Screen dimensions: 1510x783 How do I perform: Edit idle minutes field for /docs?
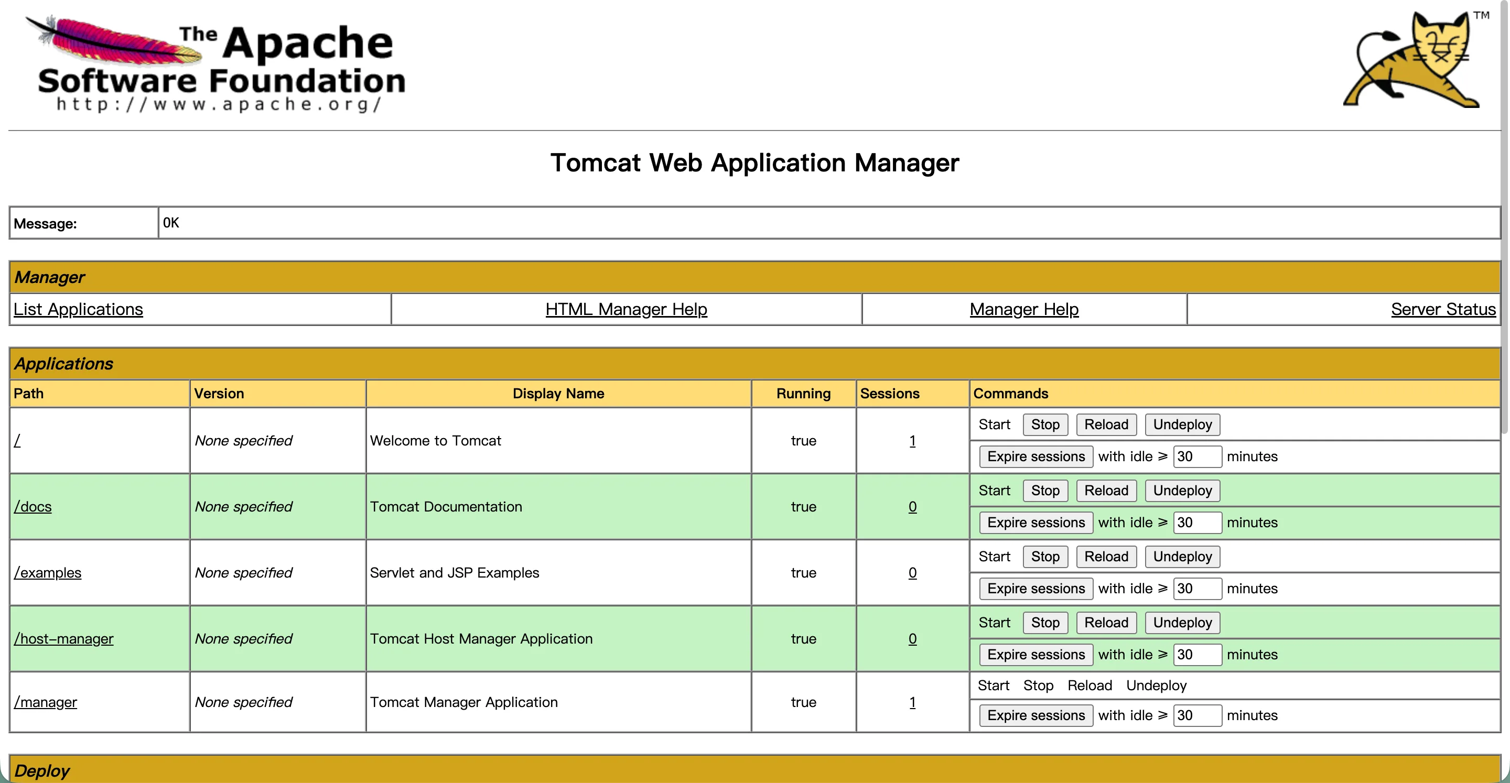click(x=1198, y=523)
